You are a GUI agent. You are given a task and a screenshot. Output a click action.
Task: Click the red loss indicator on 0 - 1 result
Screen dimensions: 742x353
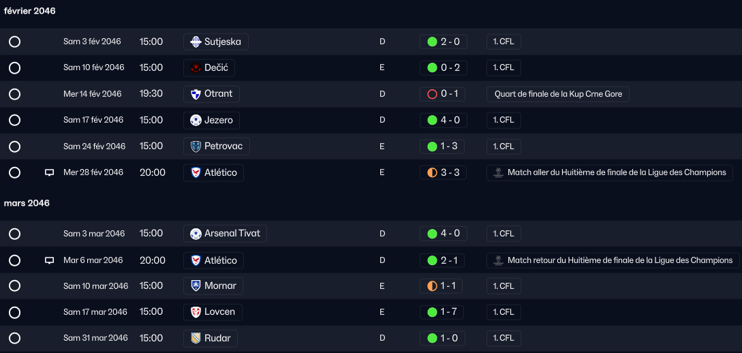pos(431,94)
